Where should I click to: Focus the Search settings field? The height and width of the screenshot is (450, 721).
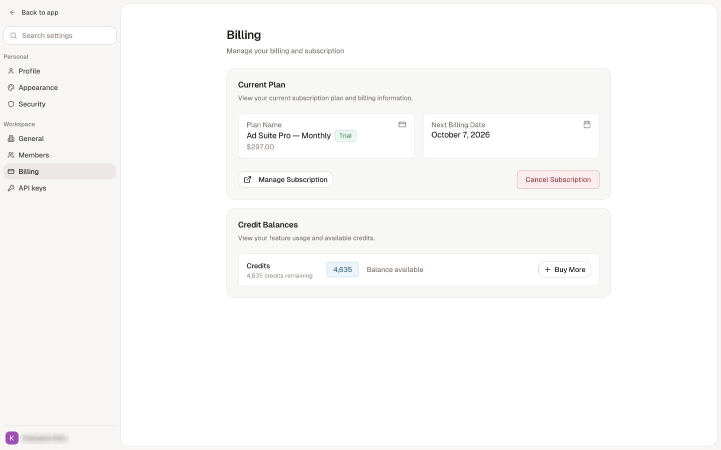point(60,35)
